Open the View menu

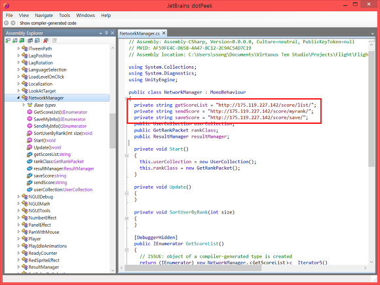[x=24, y=15]
